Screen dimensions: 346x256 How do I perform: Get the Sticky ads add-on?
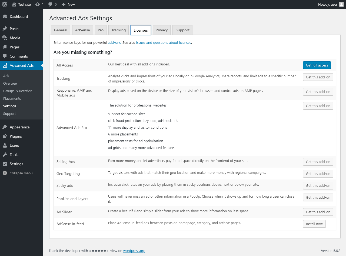[318, 185]
